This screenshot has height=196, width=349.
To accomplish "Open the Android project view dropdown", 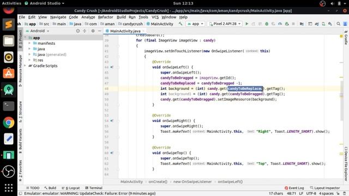I will click(38, 31).
